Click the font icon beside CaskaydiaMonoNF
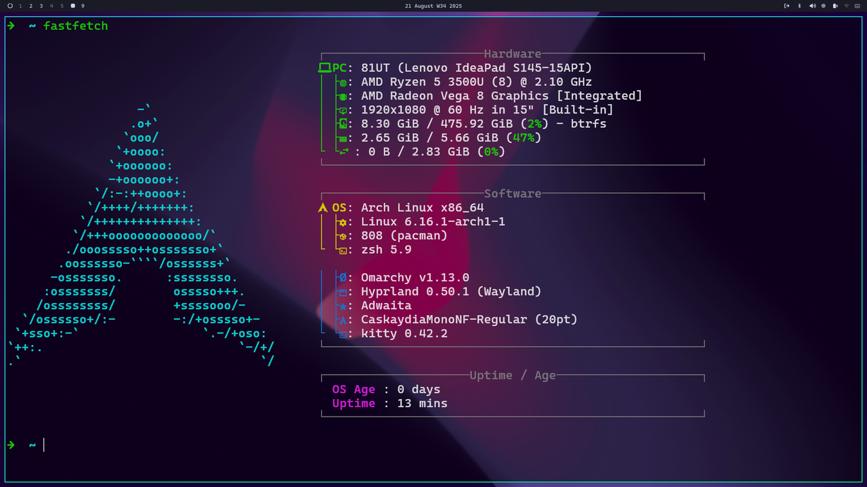 coord(343,321)
